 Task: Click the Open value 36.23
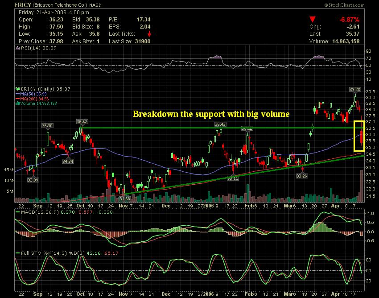tap(56, 20)
